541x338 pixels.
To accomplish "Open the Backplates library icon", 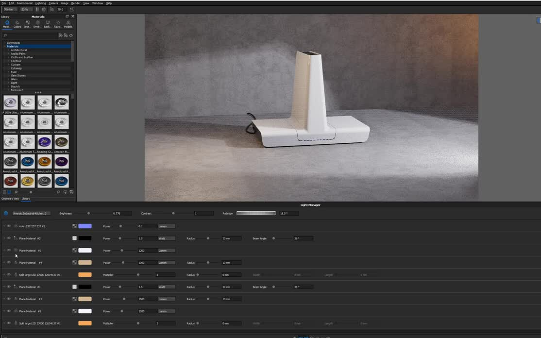I will point(48,22).
